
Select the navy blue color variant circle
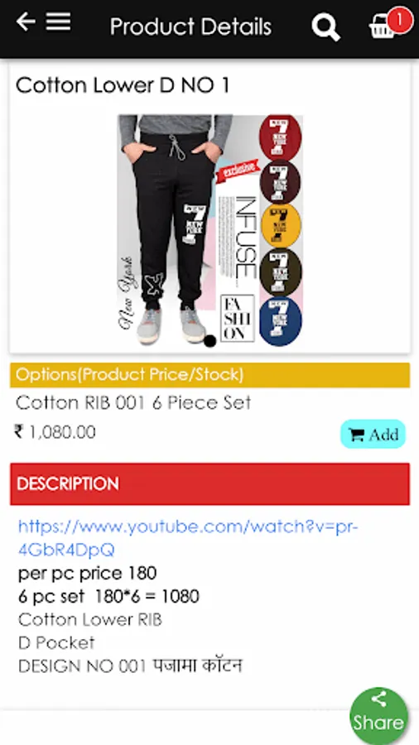pyautogui.click(x=280, y=322)
